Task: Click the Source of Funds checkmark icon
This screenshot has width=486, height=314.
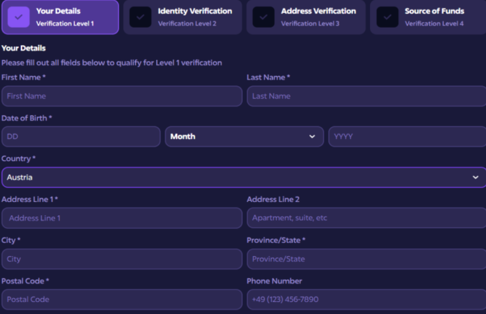Action: point(387,17)
